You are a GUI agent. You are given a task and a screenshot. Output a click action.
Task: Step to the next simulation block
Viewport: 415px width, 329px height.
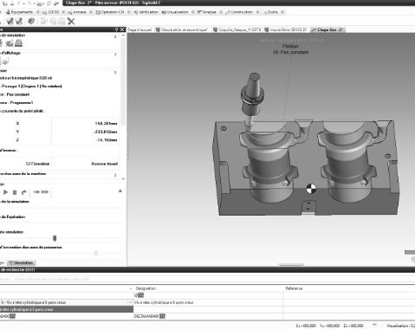click(x=36, y=192)
